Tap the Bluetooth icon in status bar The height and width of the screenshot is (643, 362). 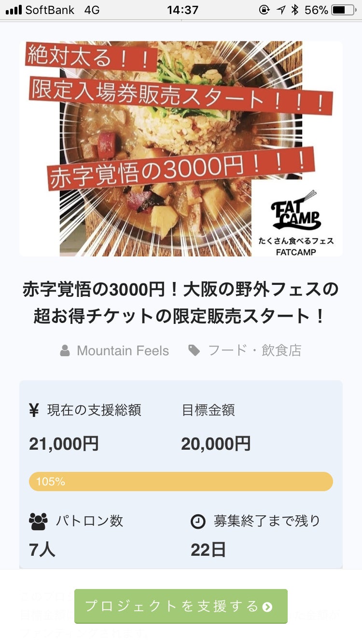click(x=295, y=10)
